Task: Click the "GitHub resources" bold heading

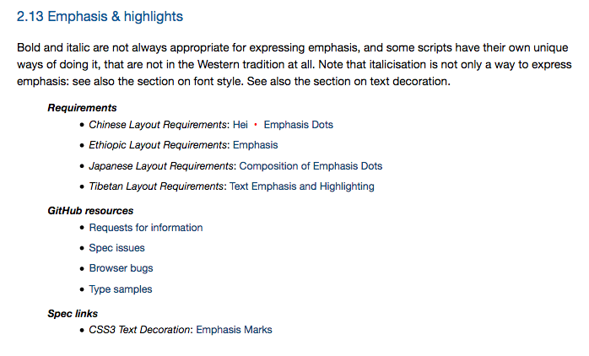Action: coord(90,211)
